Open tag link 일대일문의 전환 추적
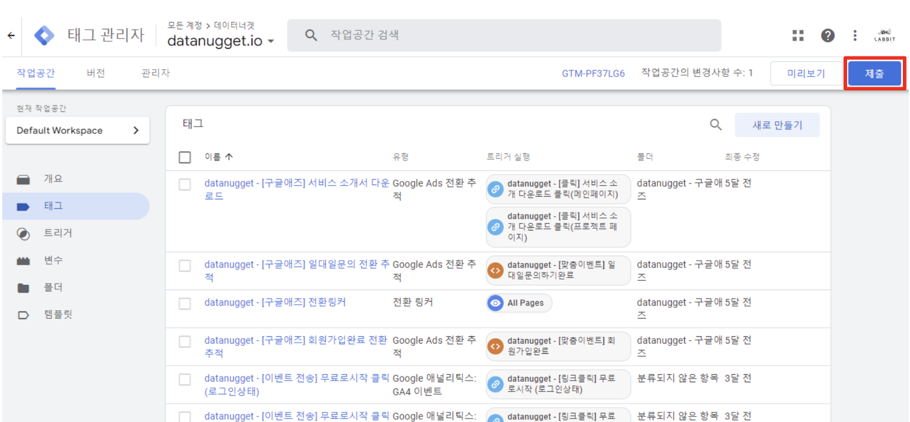Image resolution: width=910 pixels, height=422 pixels. coord(297,270)
